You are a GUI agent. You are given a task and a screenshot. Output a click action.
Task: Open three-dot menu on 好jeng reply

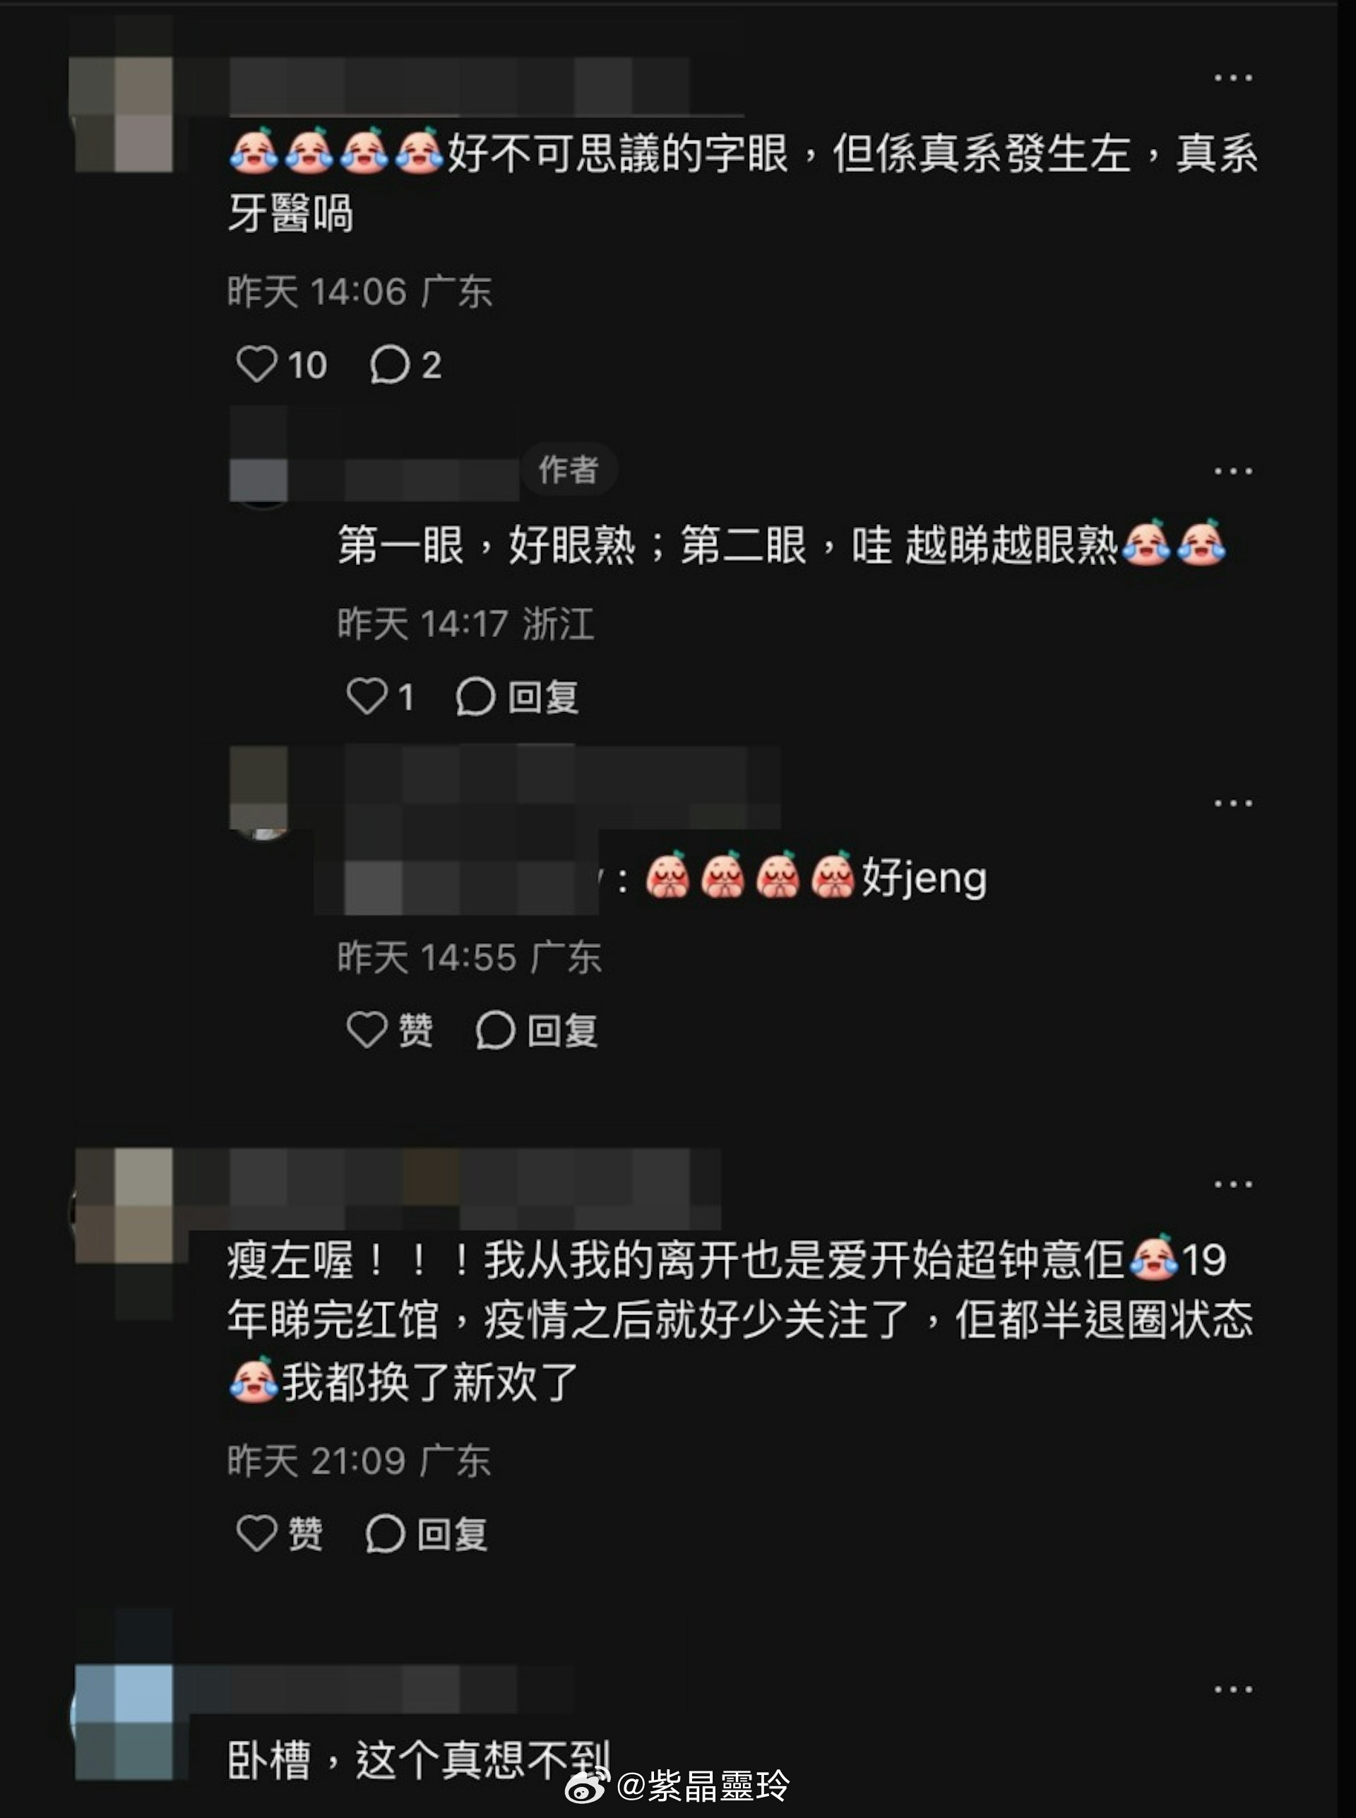click(x=1233, y=803)
